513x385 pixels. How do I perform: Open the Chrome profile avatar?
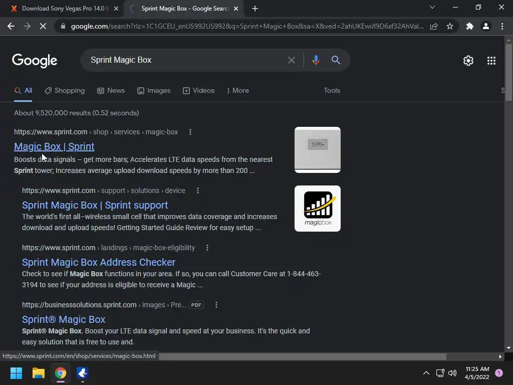coord(486,26)
